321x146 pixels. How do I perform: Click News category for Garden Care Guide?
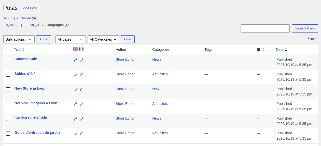click(x=157, y=118)
